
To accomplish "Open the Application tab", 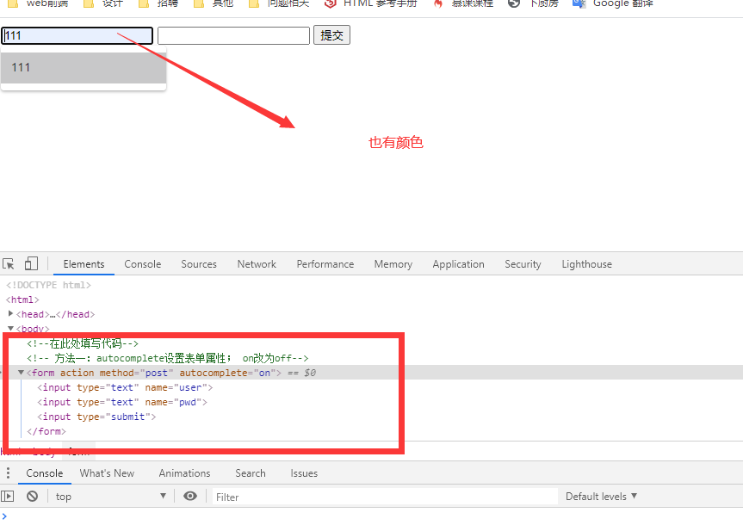I will click(x=458, y=264).
